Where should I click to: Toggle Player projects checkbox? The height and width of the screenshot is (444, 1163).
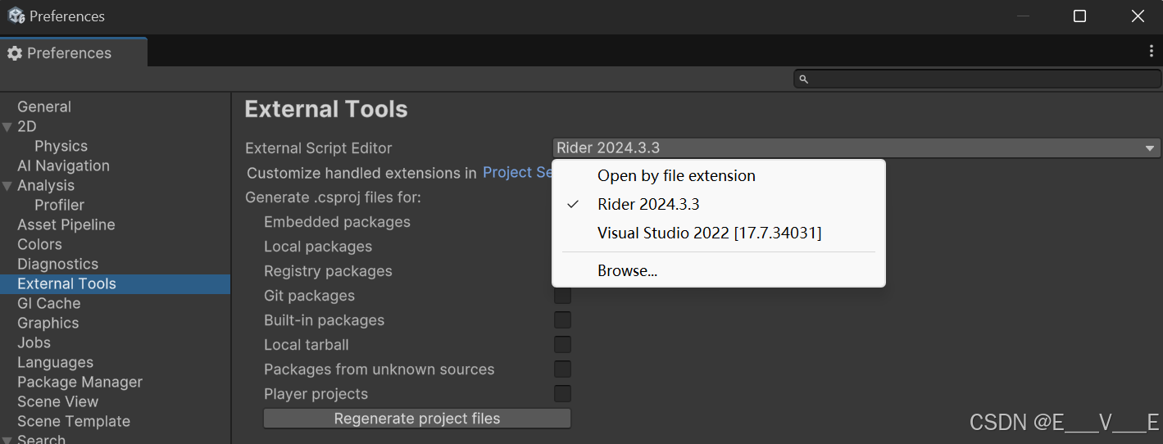coord(562,394)
